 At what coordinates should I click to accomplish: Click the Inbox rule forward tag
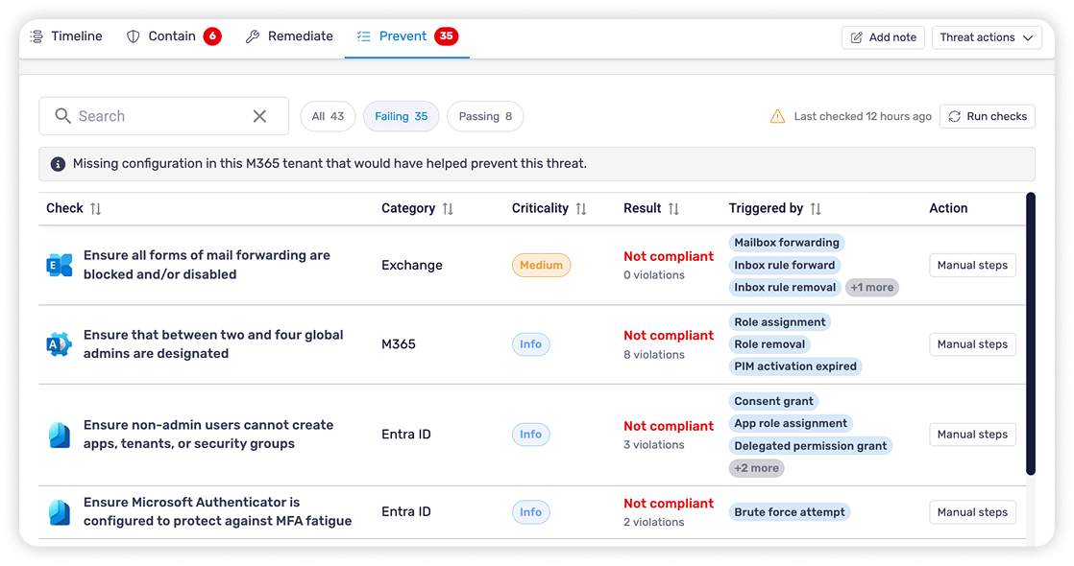tap(784, 265)
